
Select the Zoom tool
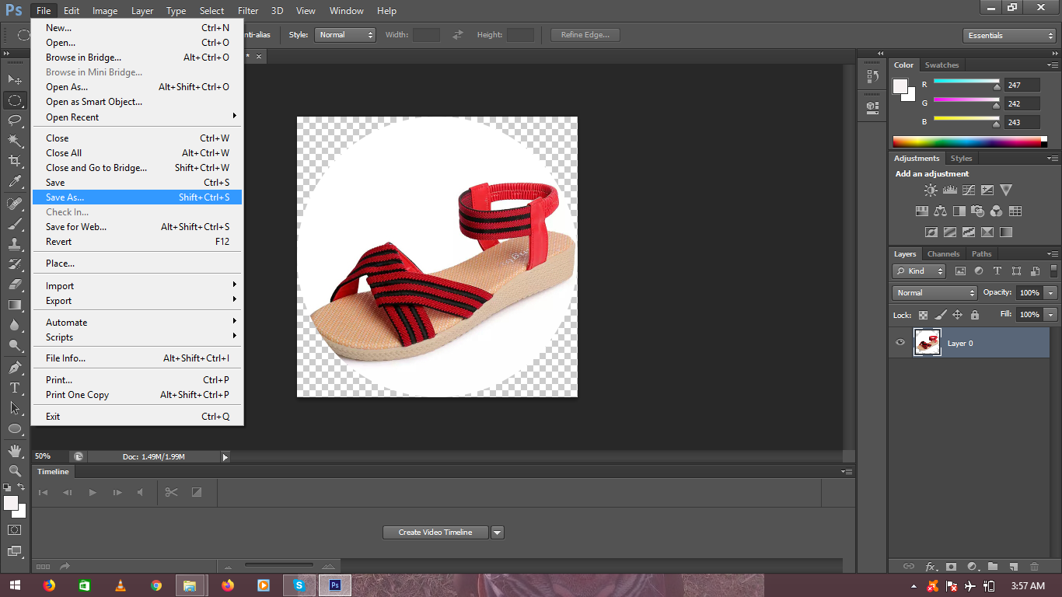[15, 470]
